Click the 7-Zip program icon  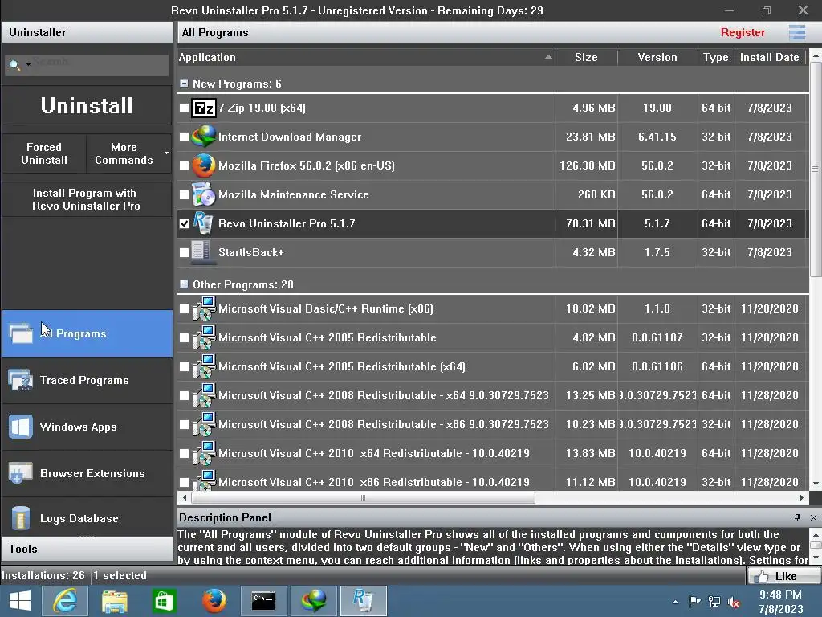[x=203, y=108]
